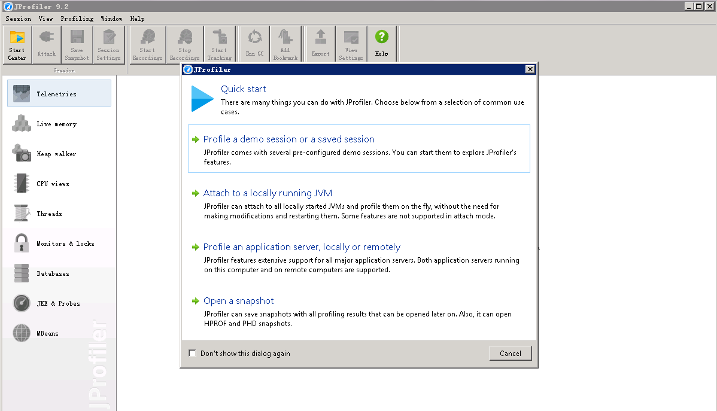Screen dimensions: 717x411
Task: Close the JProfiler quick start dialog
Action: click(530, 69)
